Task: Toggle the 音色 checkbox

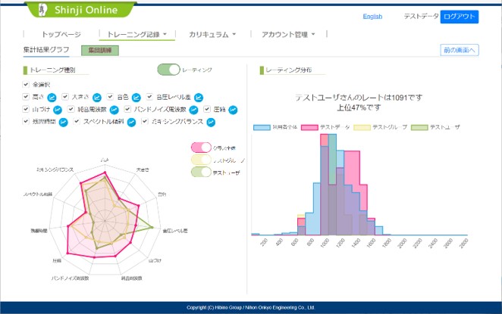Action: tap(110, 96)
